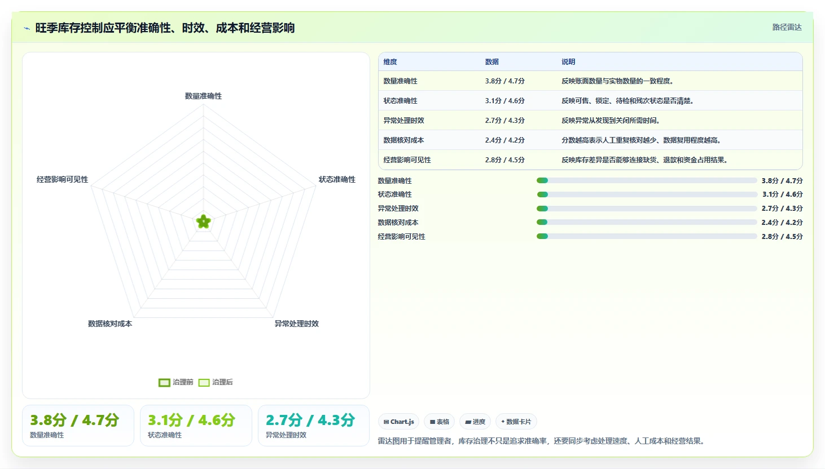This screenshot has height=469, width=825.
Task: Click the description 反映账面数量与实物数量的一致程度
Action: pyautogui.click(x=617, y=81)
